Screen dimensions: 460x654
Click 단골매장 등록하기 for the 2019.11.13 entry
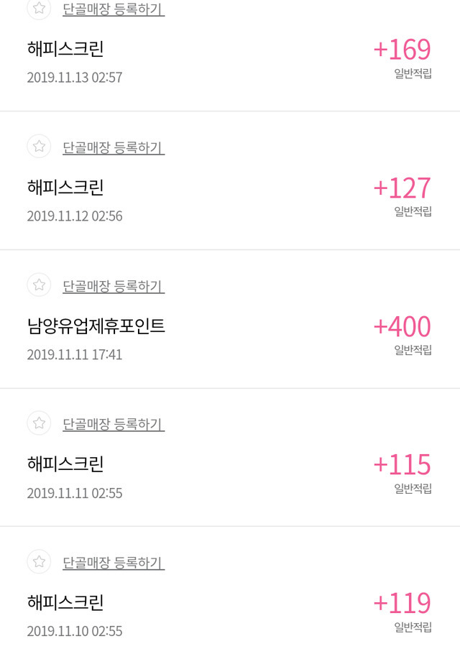click(x=114, y=10)
